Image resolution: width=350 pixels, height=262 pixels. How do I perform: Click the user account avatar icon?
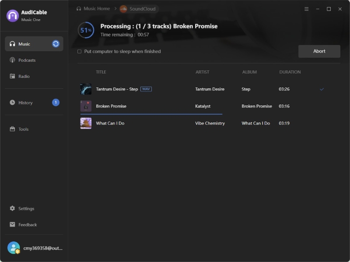(x=14, y=248)
